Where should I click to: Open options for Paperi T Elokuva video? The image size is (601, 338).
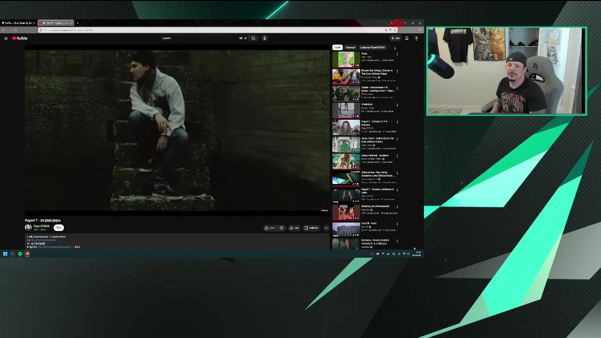(x=397, y=122)
